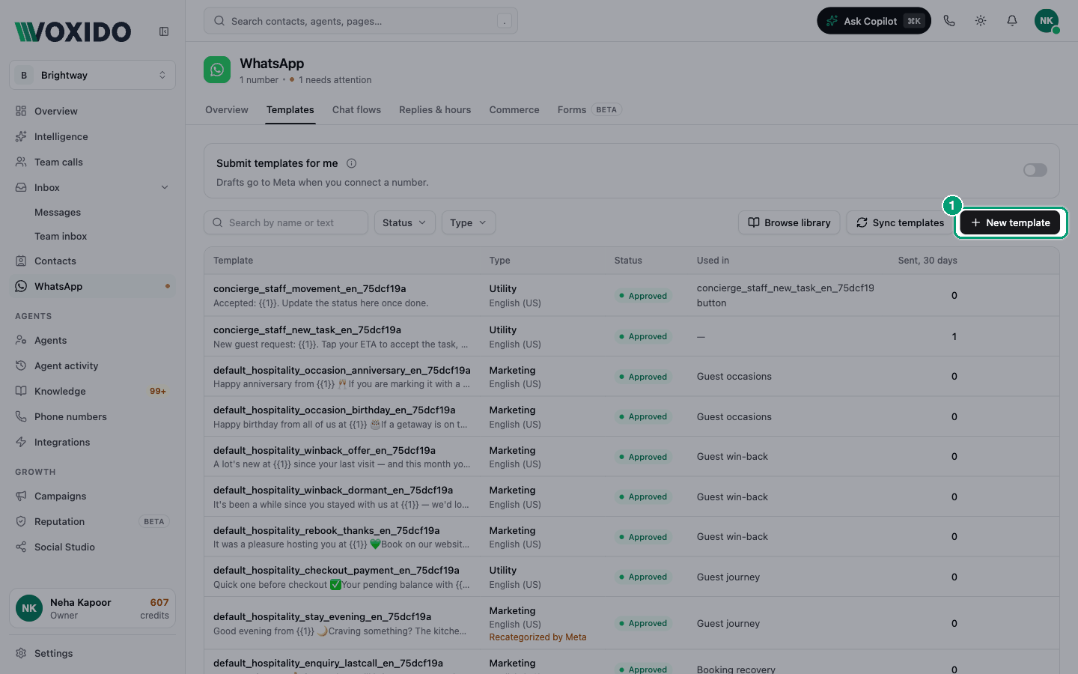Open NK user avatar menu in header
The width and height of the screenshot is (1078, 674).
pos(1047,21)
